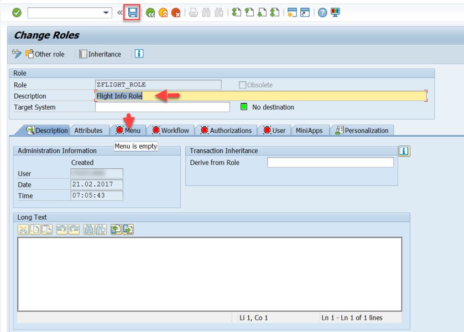Screen dimensions: 464x332
Task: Click the 'Li 1, Co 1' status text
Action: (x=254, y=318)
